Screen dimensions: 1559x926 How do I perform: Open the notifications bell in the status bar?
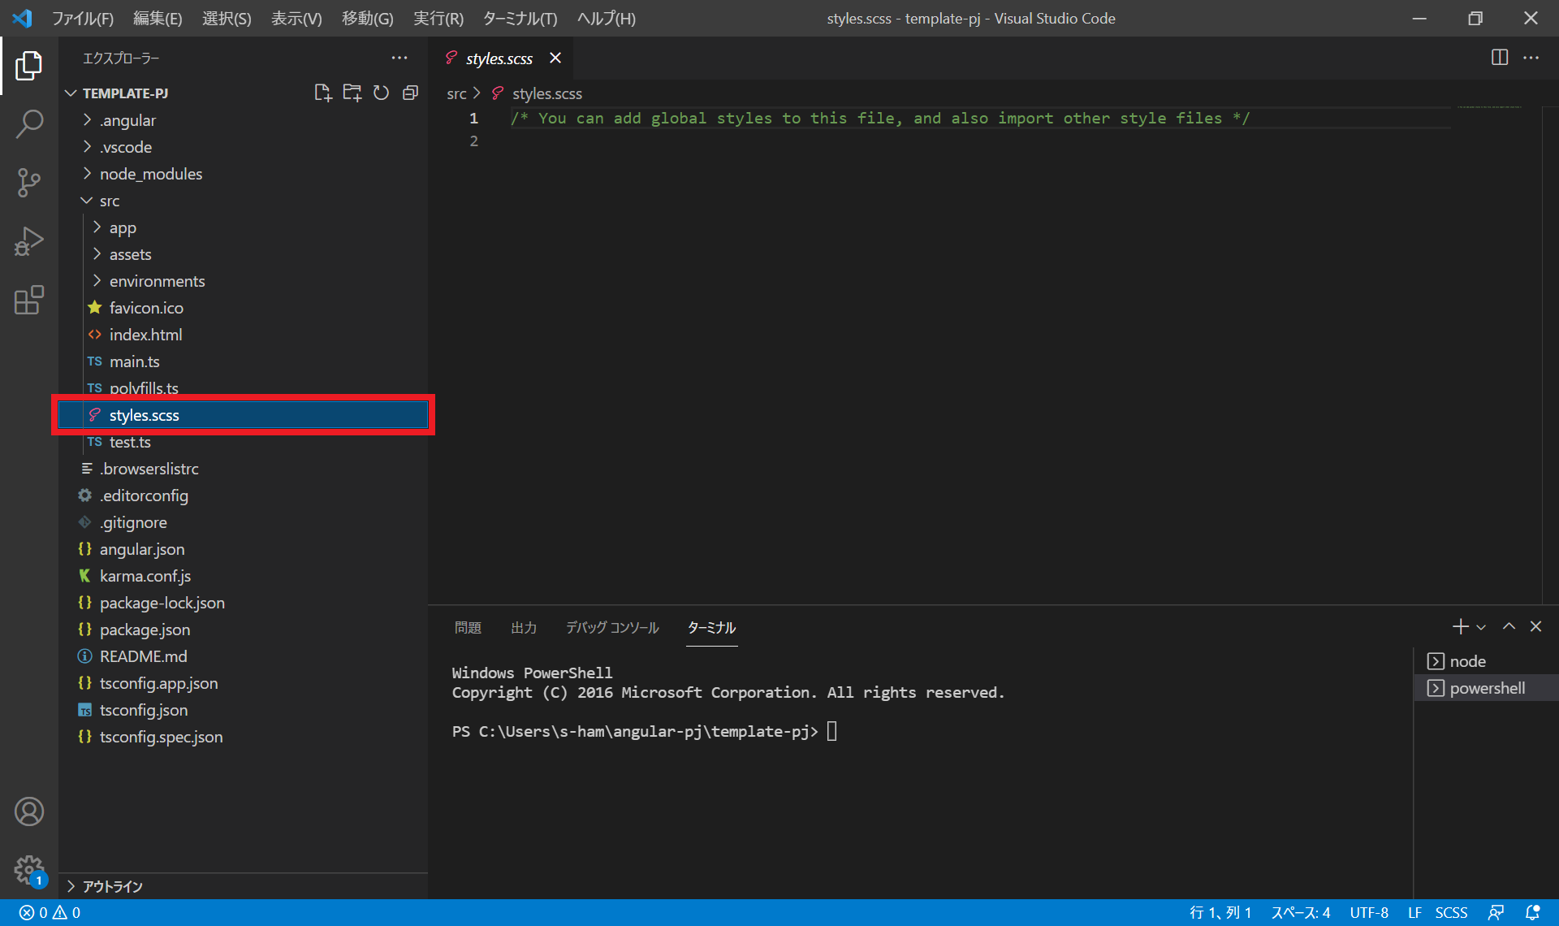[x=1532, y=912]
